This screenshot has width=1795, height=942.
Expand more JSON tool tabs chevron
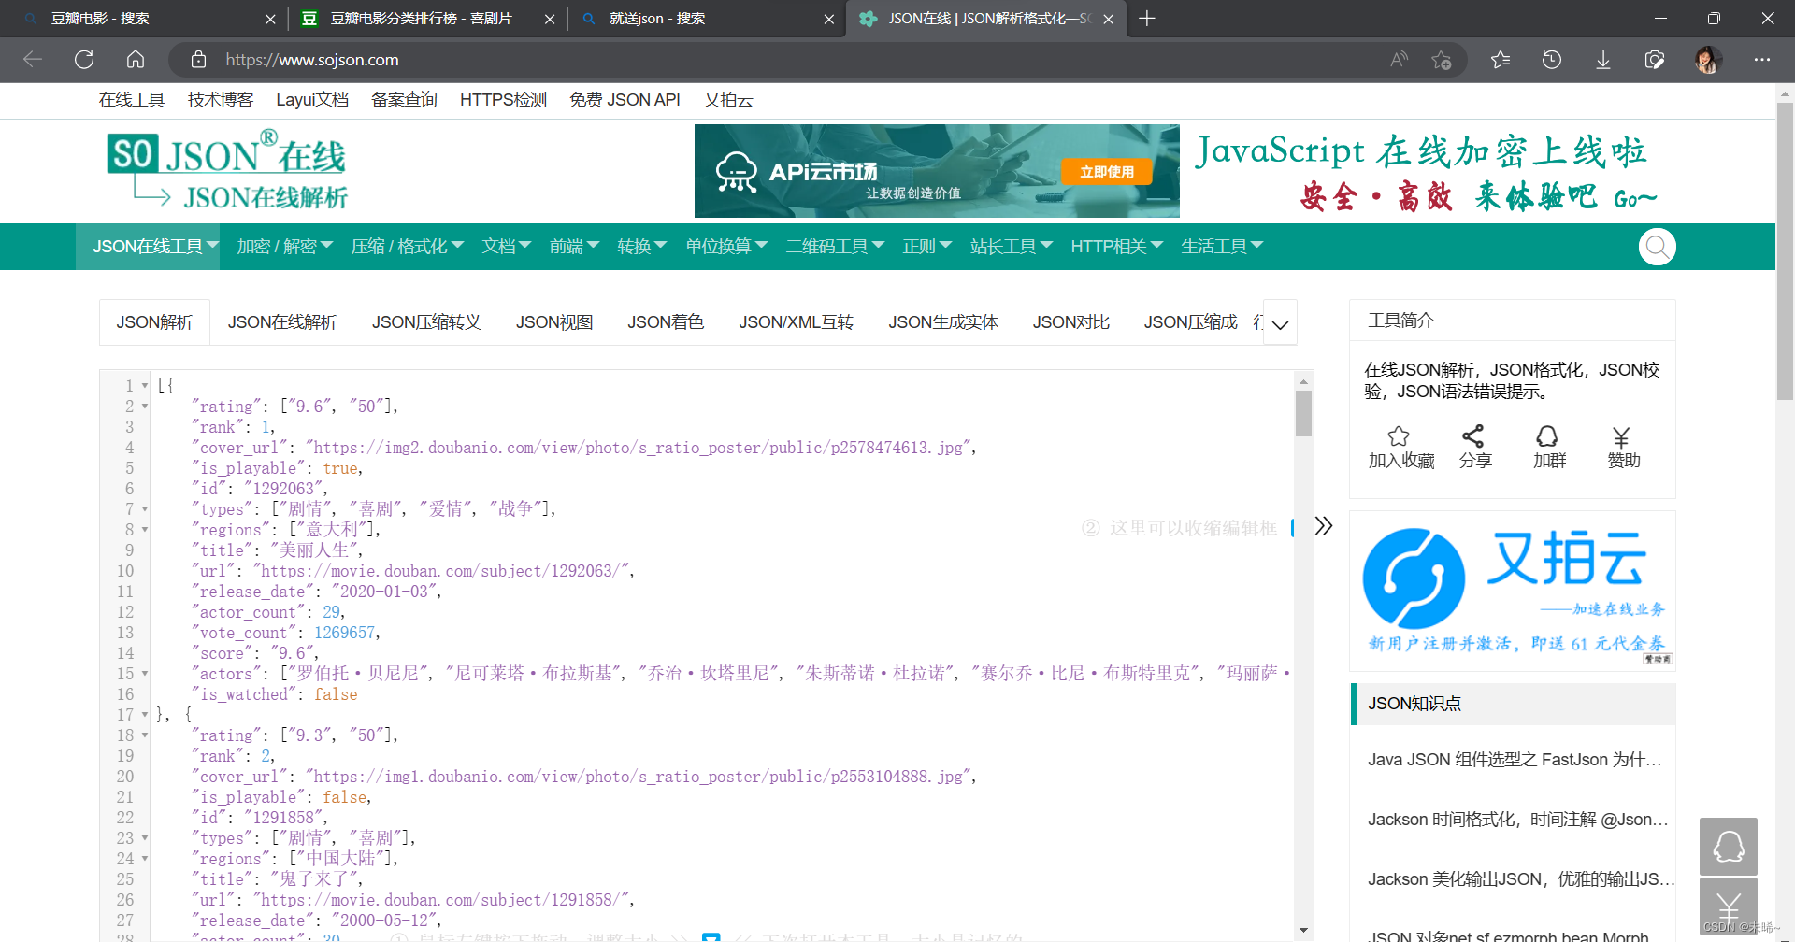point(1280,323)
